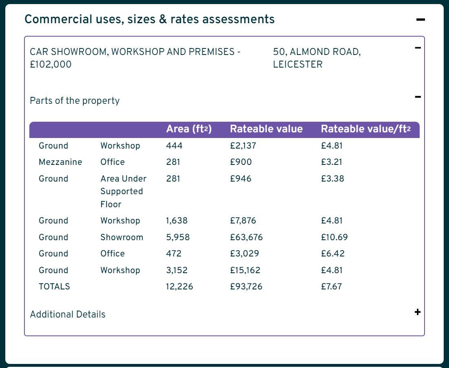
Task: Click the Commercial uses, sizes & rates heading
Action: click(150, 19)
